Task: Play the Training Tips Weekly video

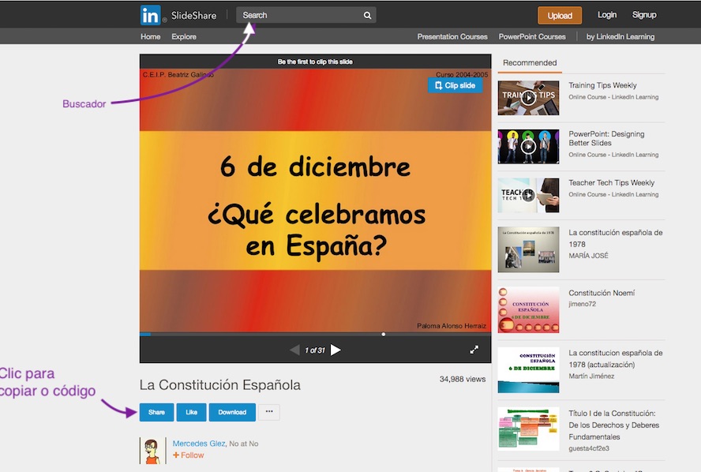Action: pos(527,99)
